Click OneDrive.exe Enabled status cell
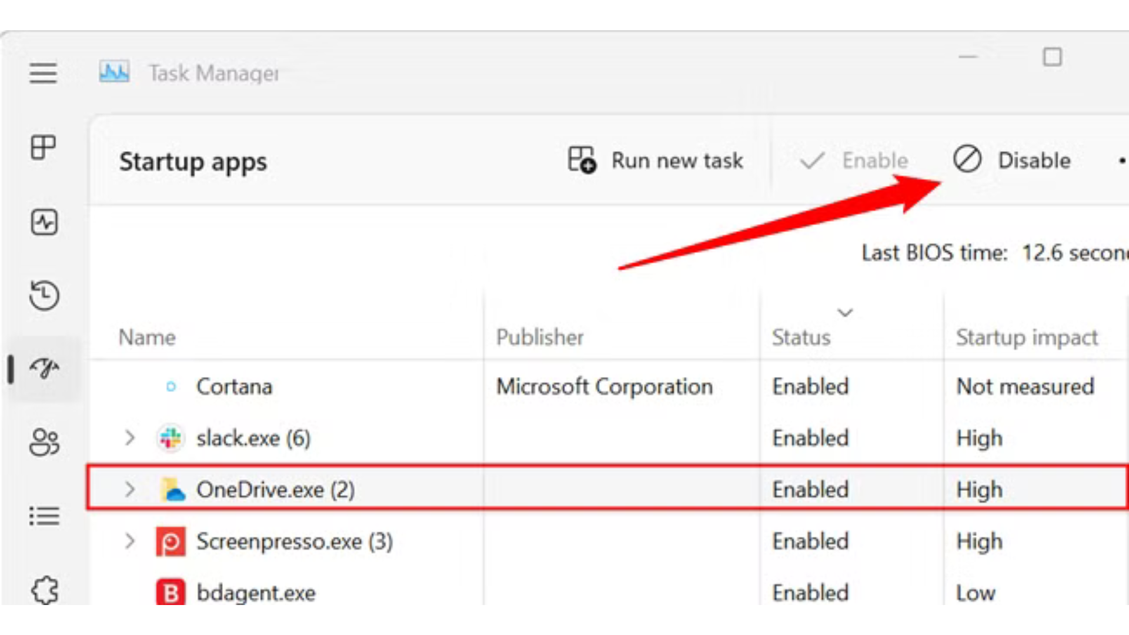Screen dimensions: 1129x635 [810, 489]
